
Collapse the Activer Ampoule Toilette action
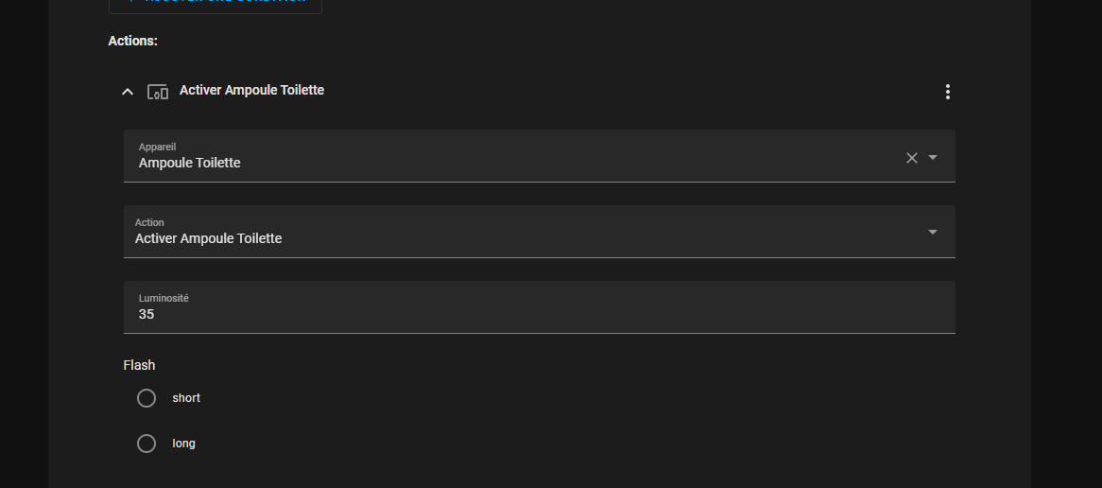point(128,92)
